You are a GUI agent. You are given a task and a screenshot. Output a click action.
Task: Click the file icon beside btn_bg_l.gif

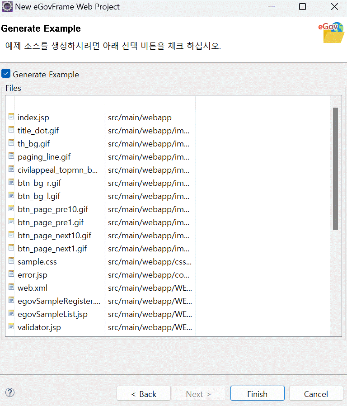(11, 195)
